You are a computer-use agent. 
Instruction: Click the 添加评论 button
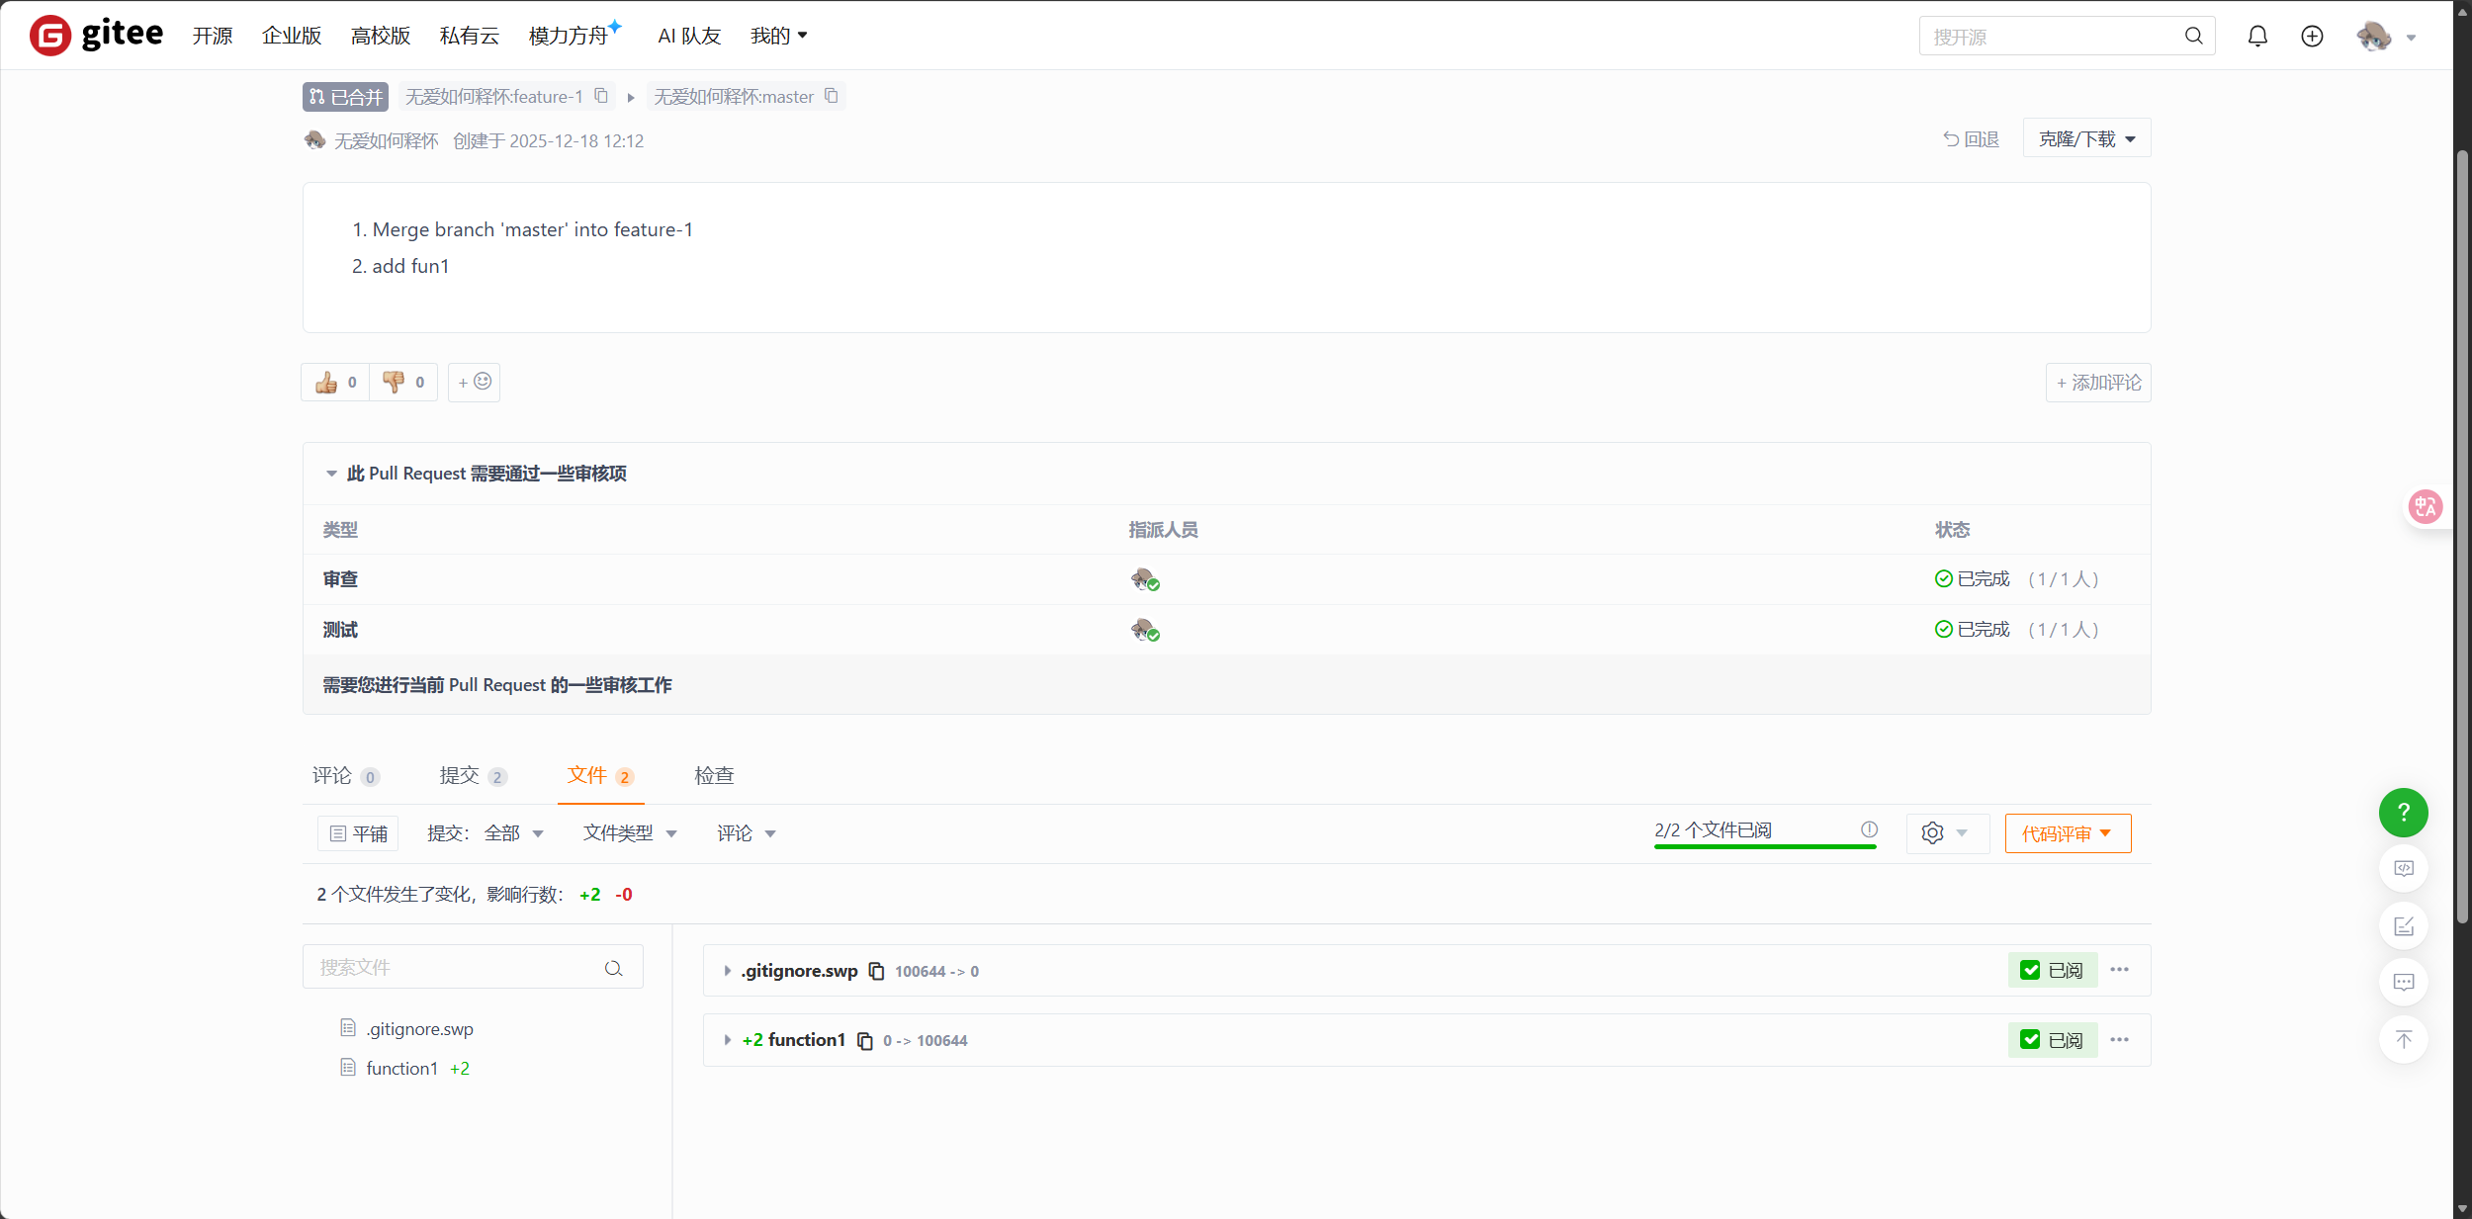[2098, 383]
